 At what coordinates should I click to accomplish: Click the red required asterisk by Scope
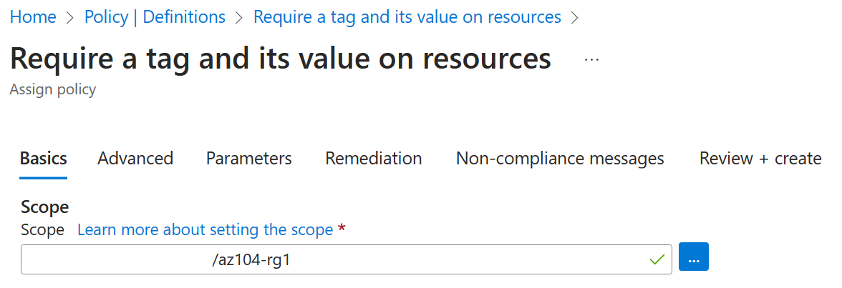(x=342, y=229)
